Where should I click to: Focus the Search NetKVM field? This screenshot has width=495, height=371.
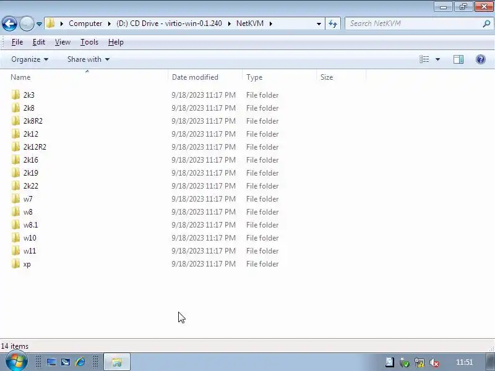click(x=414, y=23)
